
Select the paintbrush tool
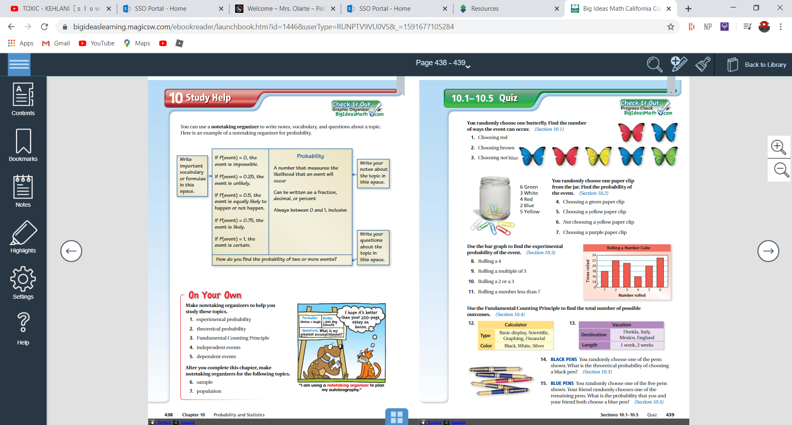pyautogui.click(x=703, y=64)
